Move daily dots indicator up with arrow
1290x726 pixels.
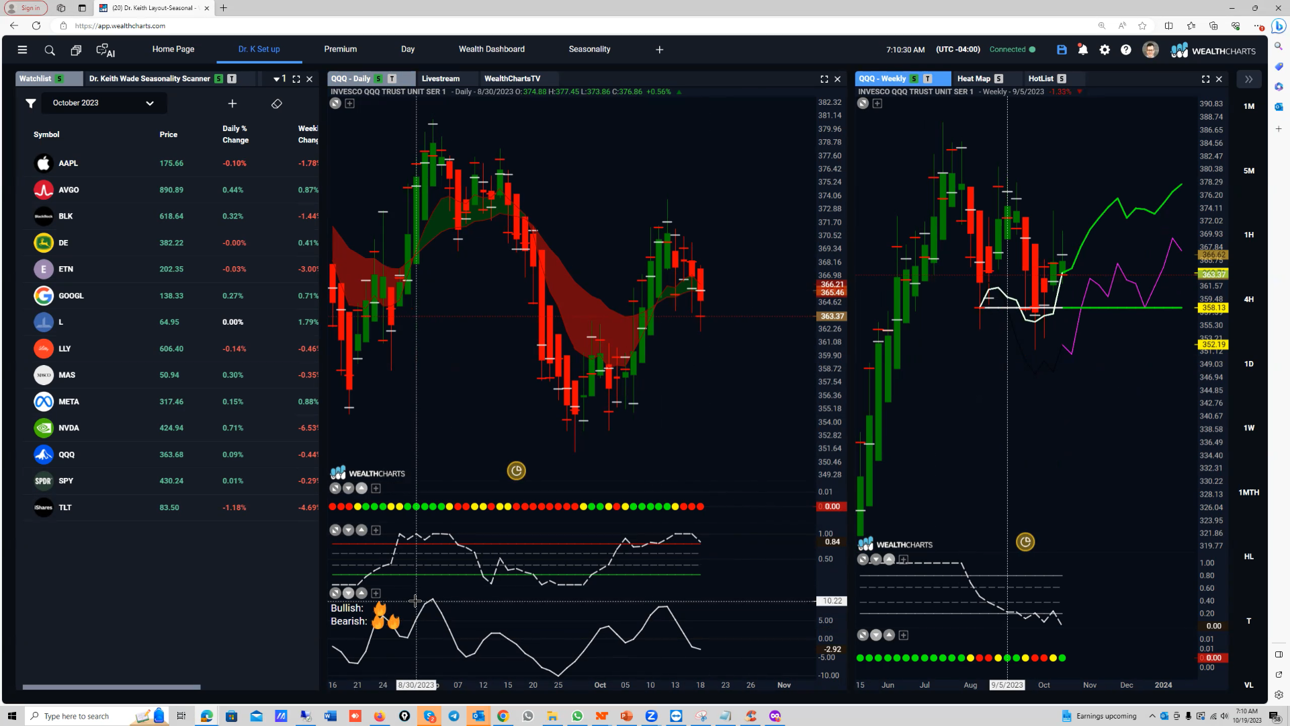point(362,489)
